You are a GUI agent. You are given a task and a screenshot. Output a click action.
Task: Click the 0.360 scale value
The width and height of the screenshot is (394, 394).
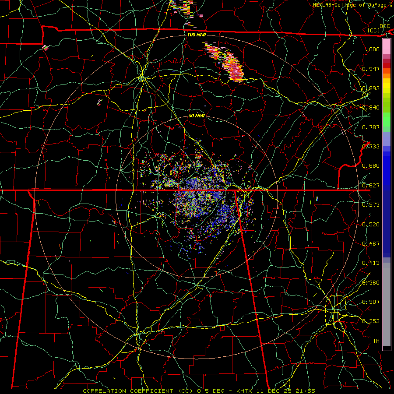[371, 283]
